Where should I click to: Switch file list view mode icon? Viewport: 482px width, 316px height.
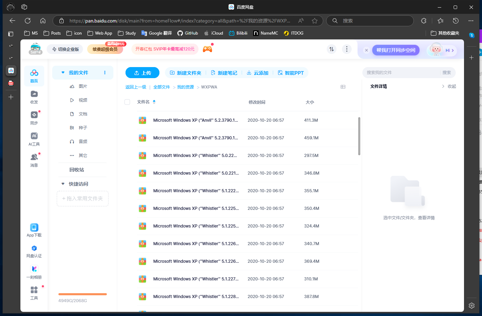tap(343, 87)
